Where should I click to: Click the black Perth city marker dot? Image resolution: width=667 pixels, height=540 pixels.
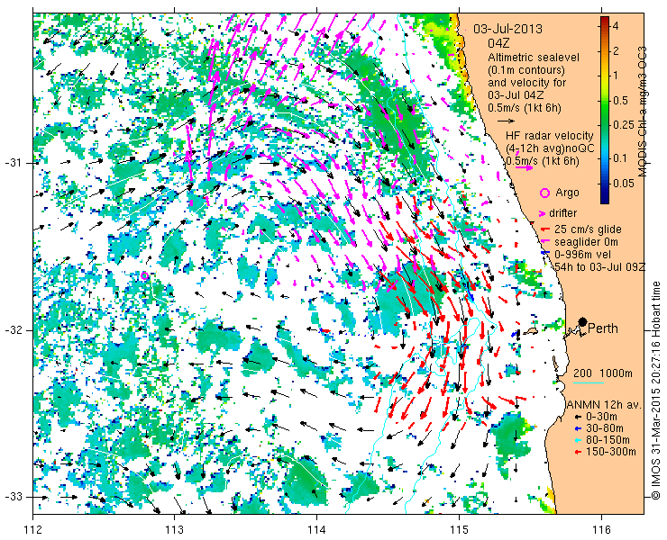click(583, 321)
